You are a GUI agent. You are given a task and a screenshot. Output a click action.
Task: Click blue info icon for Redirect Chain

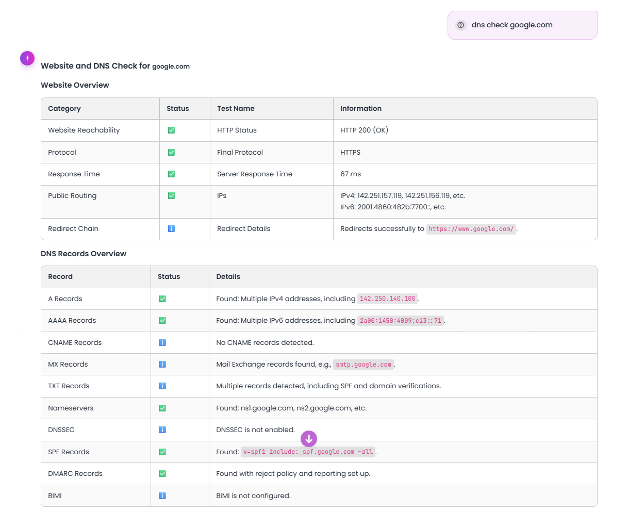pos(171,229)
